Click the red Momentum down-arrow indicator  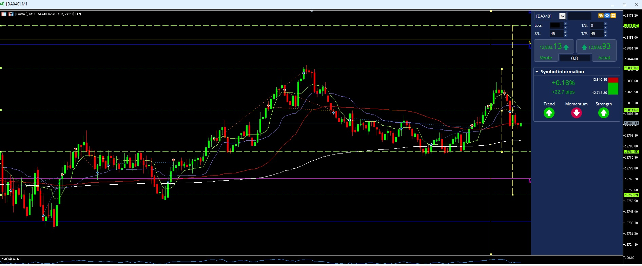pyautogui.click(x=576, y=113)
